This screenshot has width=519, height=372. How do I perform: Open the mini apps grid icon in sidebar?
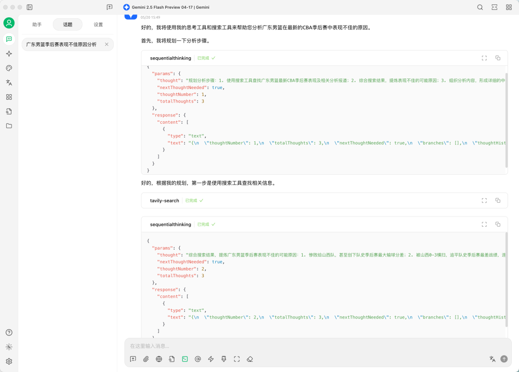point(9,97)
